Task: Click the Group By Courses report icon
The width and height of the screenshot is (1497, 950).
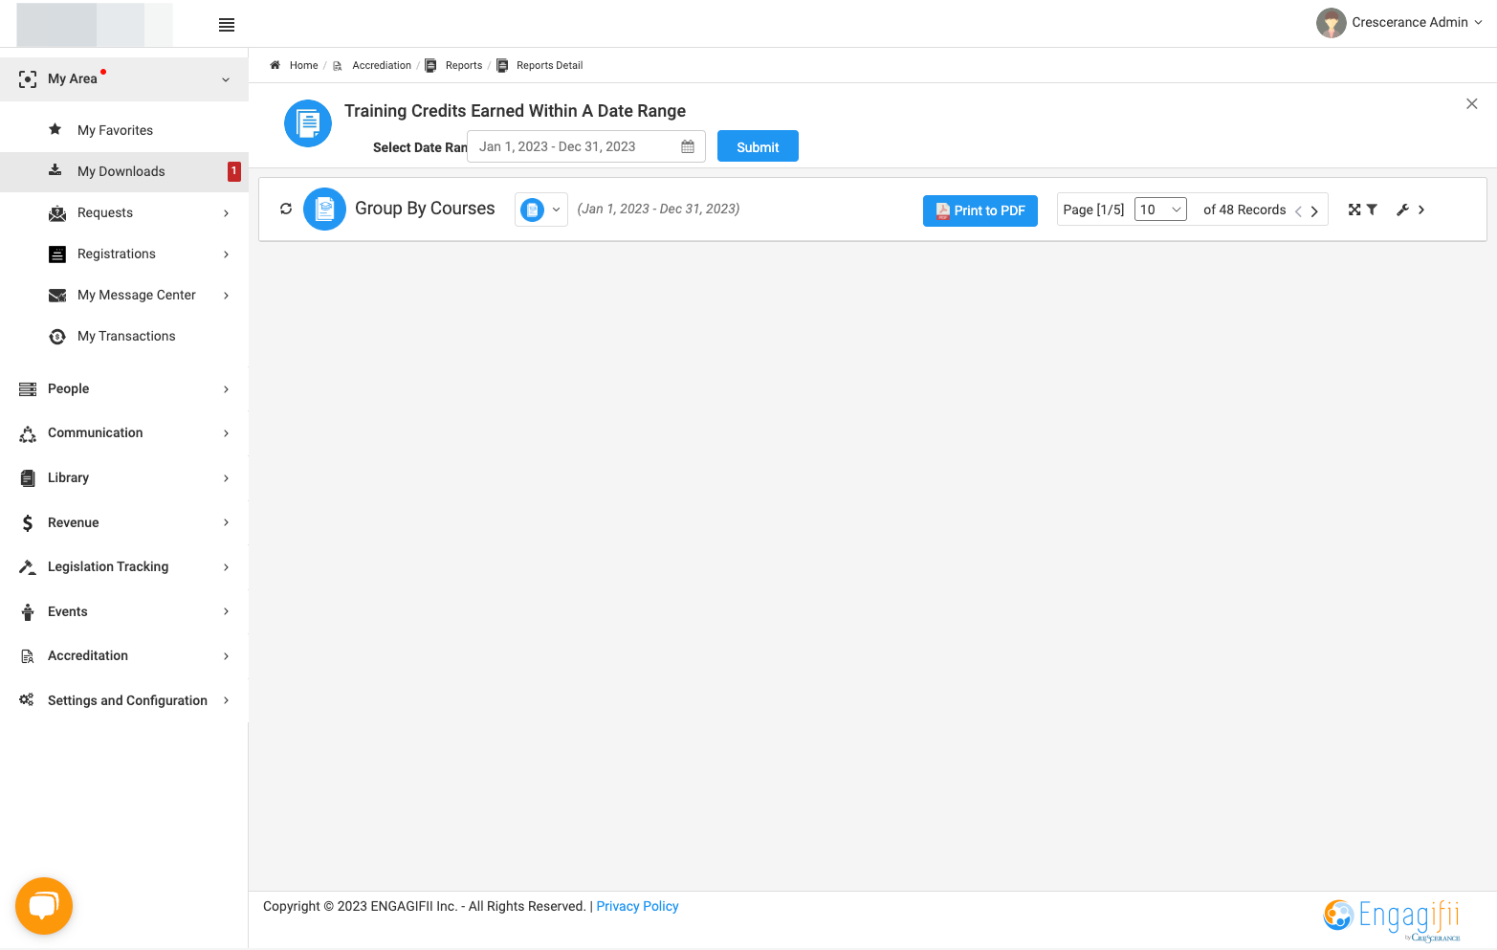Action: (324, 209)
